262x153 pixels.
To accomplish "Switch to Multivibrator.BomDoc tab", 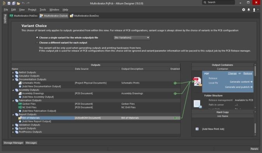I will pos(85,16).
